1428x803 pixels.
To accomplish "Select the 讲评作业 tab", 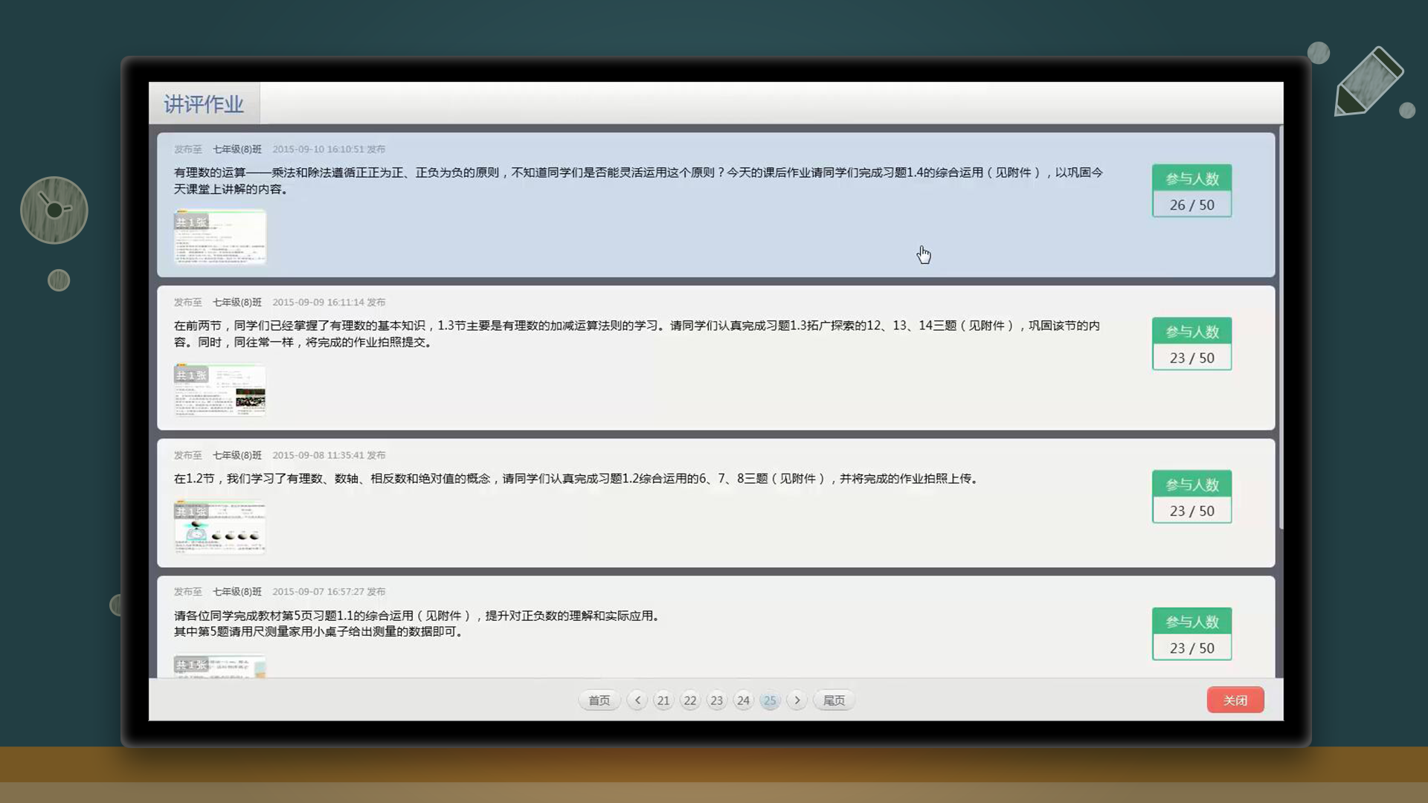I will pyautogui.click(x=204, y=103).
